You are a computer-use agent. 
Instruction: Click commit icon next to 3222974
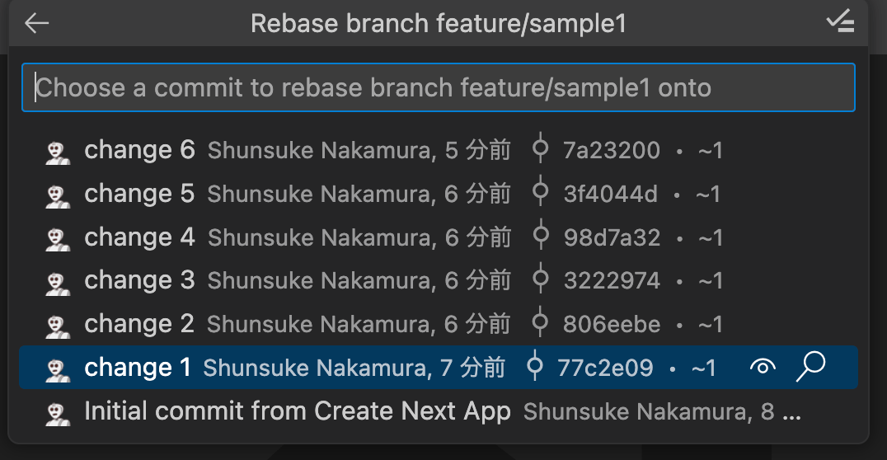point(540,279)
